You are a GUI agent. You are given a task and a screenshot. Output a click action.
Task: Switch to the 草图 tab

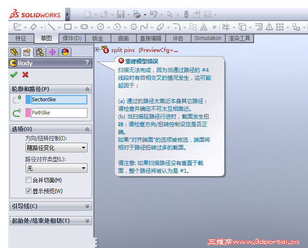pos(46,38)
